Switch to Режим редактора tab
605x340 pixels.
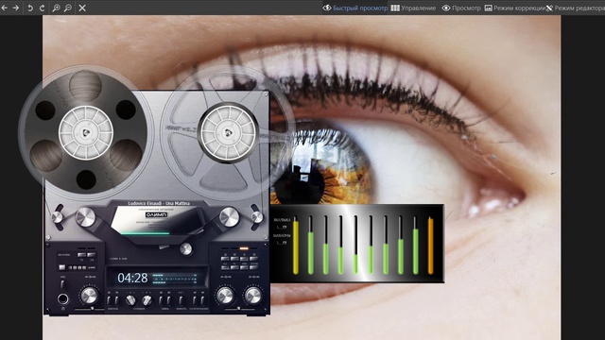576,8
